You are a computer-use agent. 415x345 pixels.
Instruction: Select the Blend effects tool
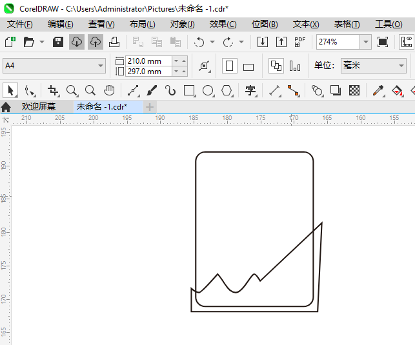317,90
